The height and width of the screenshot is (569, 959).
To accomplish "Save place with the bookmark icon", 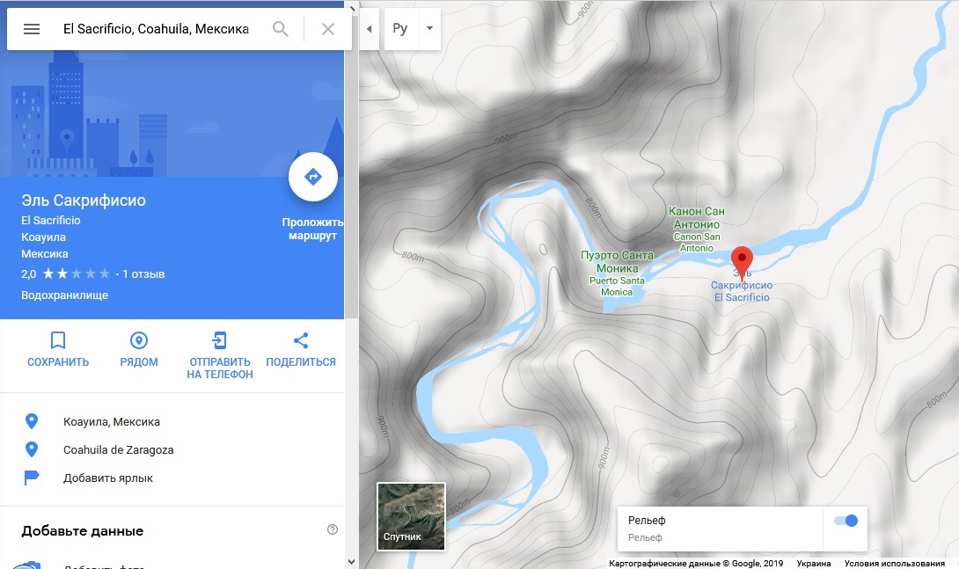I will pyautogui.click(x=58, y=340).
